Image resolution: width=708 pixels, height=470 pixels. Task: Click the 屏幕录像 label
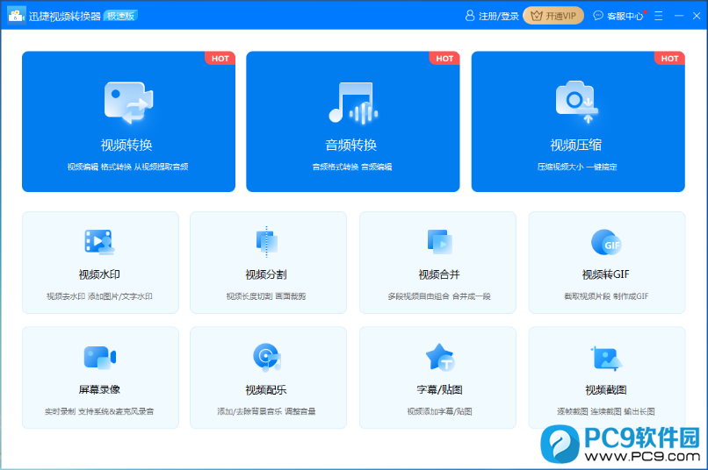point(99,389)
